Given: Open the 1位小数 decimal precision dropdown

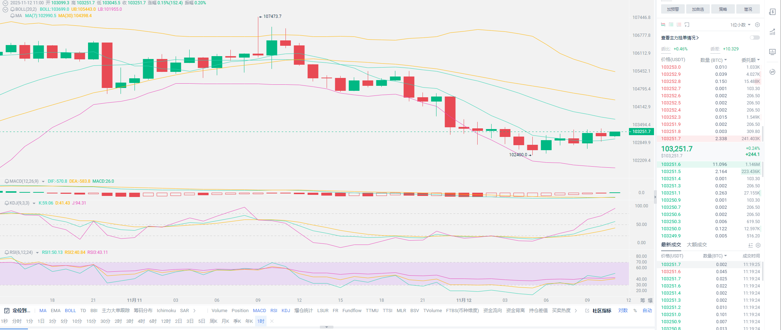Looking at the screenshot, I should point(740,25).
